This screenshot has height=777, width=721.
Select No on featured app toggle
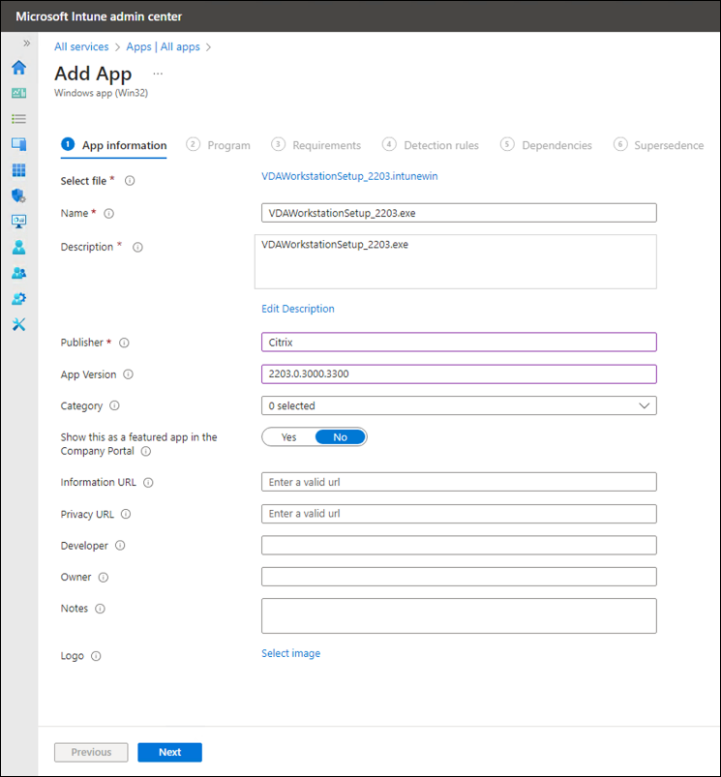point(340,437)
